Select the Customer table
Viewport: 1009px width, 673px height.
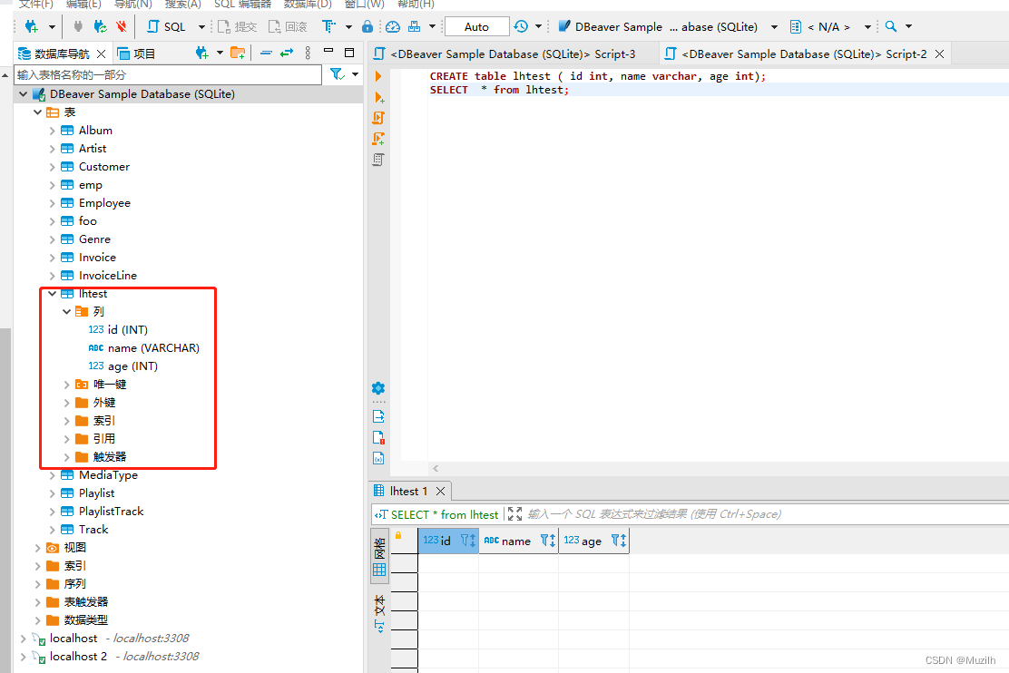coord(103,167)
